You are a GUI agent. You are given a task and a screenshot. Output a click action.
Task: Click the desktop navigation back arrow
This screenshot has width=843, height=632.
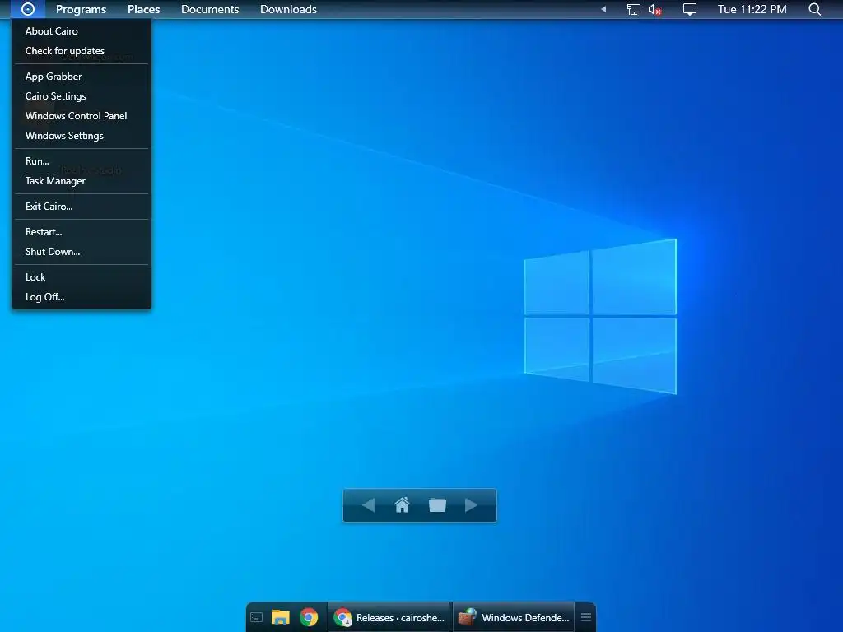pyautogui.click(x=368, y=505)
